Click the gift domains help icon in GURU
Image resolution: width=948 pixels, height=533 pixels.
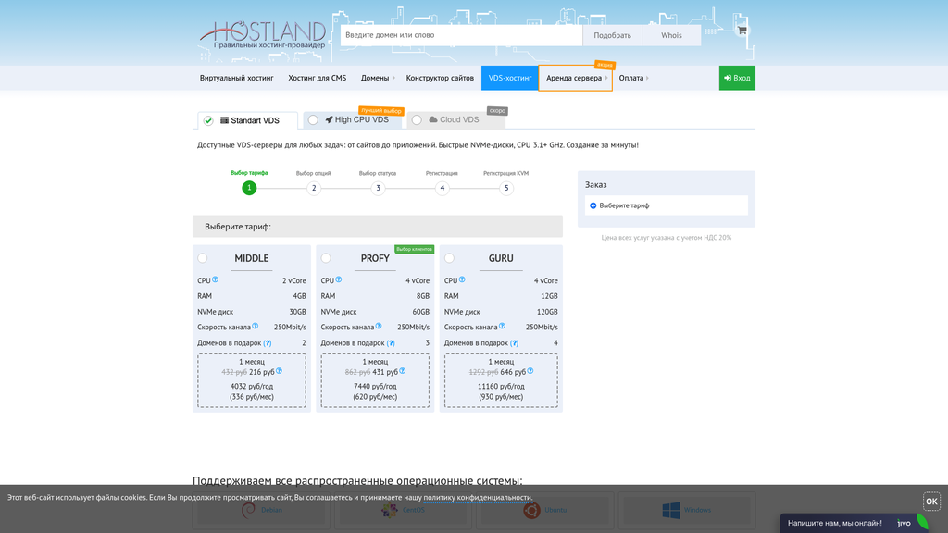[x=515, y=343]
